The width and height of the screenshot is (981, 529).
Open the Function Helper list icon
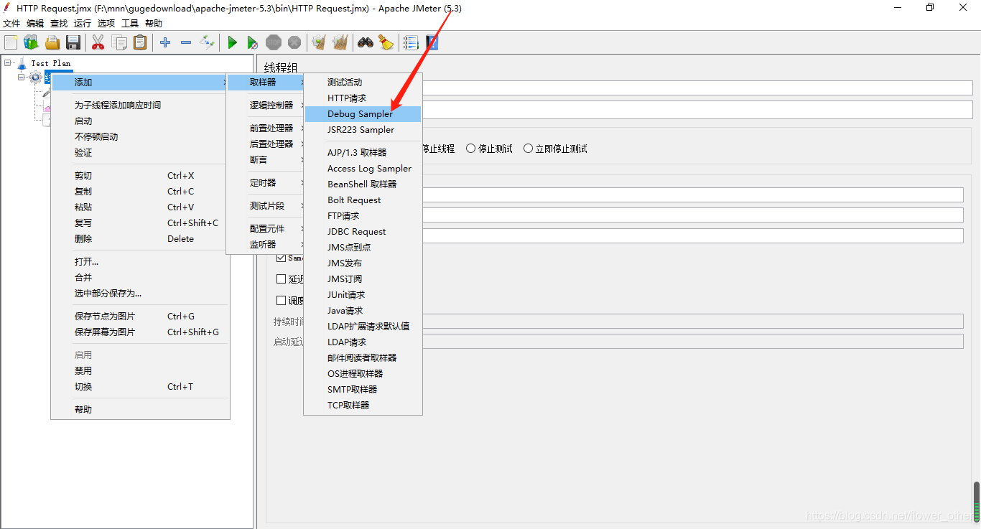(411, 42)
